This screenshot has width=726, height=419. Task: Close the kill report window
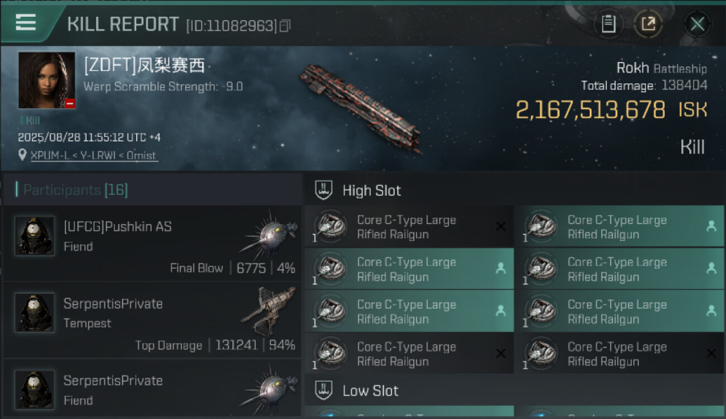click(697, 24)
